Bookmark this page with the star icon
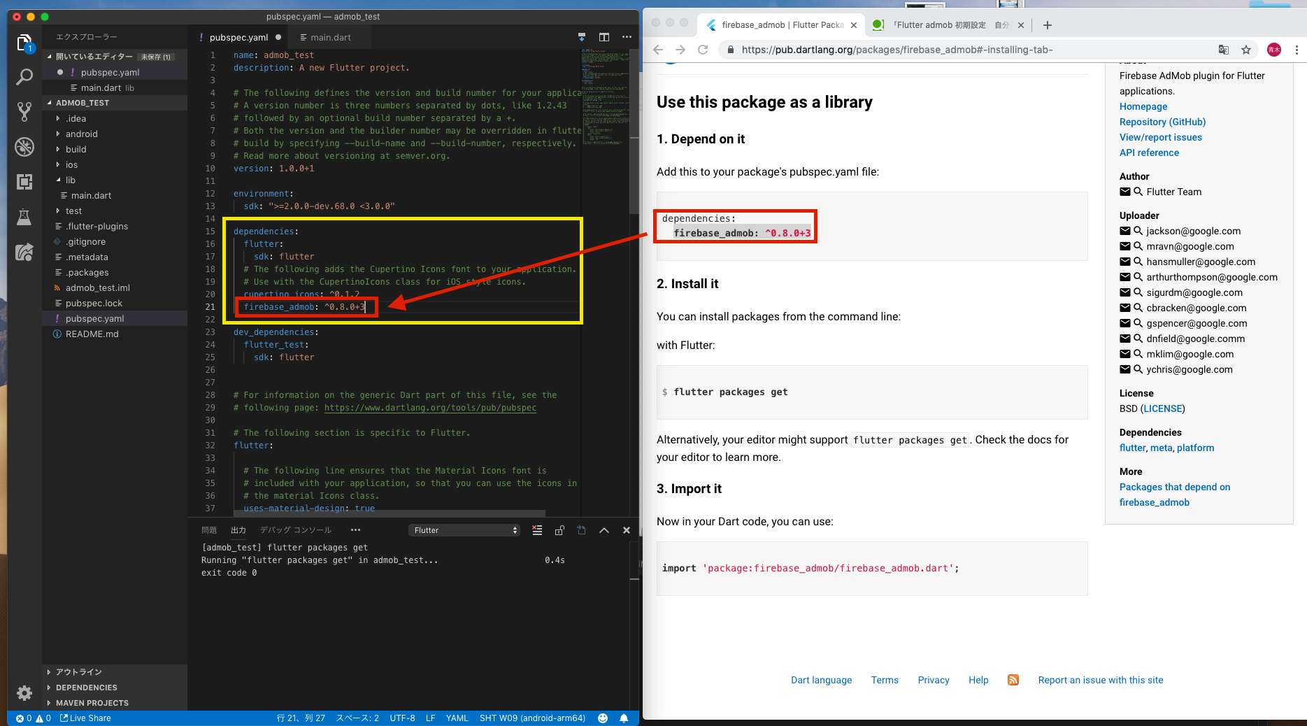1307x726 pixels. pos(1246,50)
